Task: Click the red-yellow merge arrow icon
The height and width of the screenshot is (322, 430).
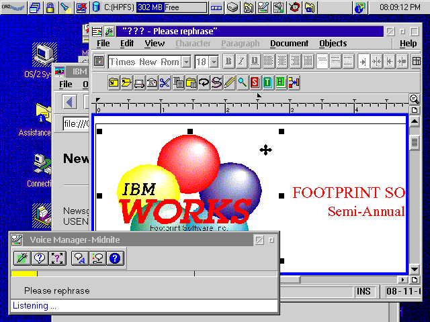Action: point(294,83)
